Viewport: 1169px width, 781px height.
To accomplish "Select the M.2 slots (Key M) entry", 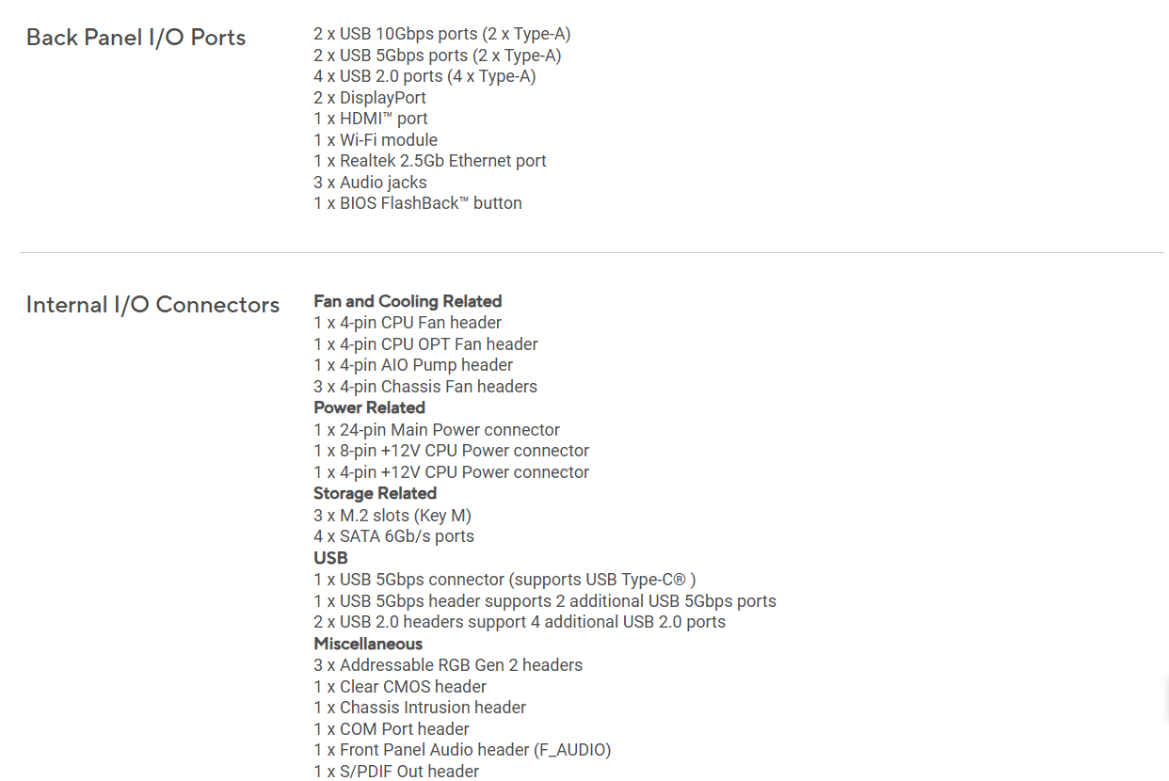I will pos(392,516).
